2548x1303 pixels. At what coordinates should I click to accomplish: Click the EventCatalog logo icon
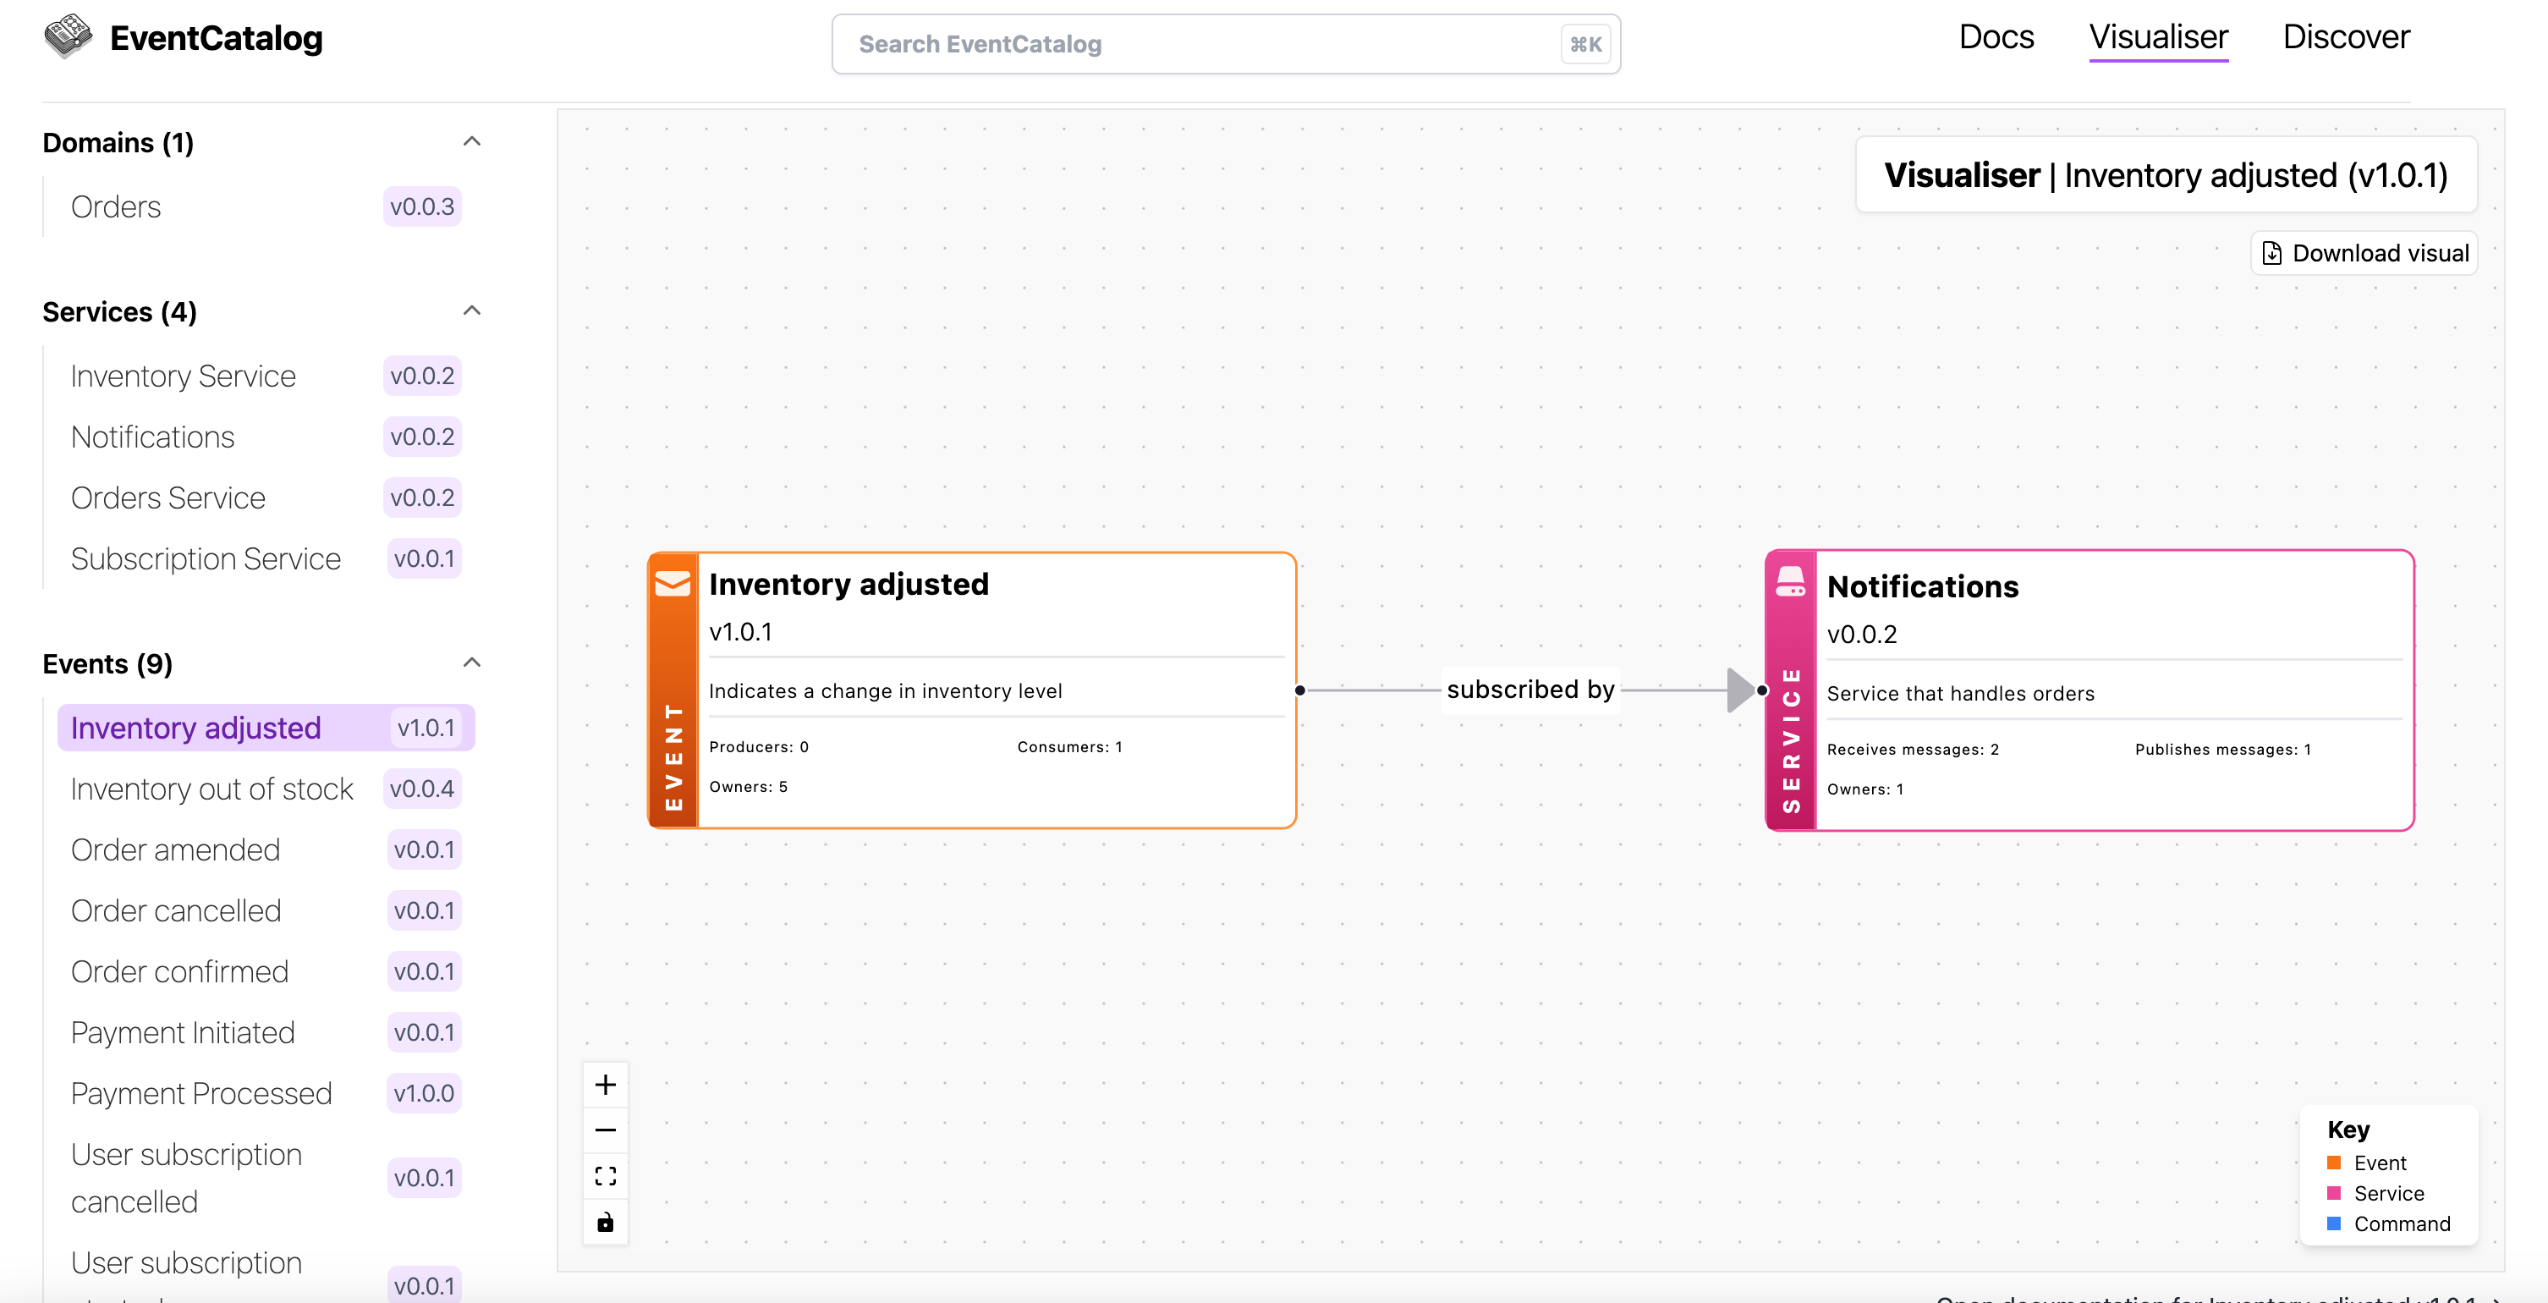point(68,37)
